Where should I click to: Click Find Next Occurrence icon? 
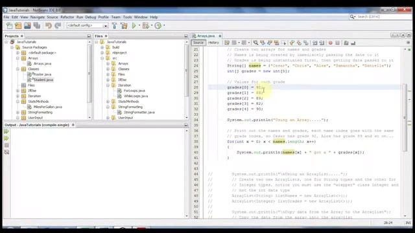(270, 43)
